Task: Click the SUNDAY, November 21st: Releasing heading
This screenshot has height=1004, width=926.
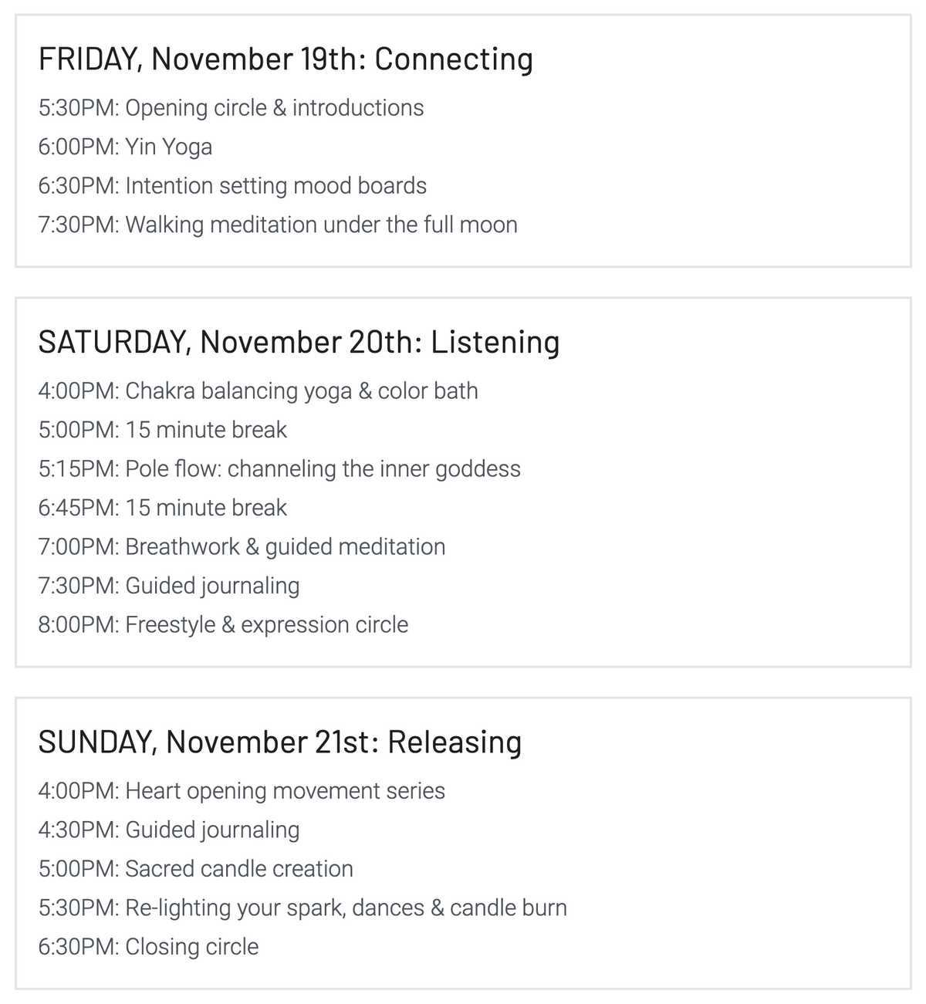Action: click(280, 742)
